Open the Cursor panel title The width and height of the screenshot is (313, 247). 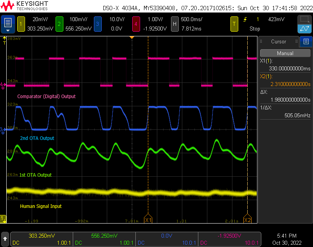tap(279, 41)
